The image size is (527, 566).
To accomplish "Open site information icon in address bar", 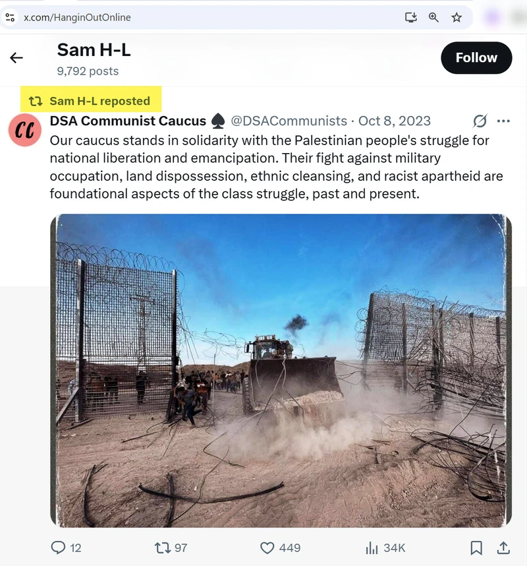I will (10, 17).
